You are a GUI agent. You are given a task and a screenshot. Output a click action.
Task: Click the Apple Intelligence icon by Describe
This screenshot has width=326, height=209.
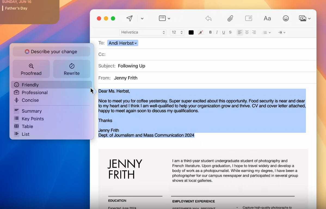click(x=27, y=52)
